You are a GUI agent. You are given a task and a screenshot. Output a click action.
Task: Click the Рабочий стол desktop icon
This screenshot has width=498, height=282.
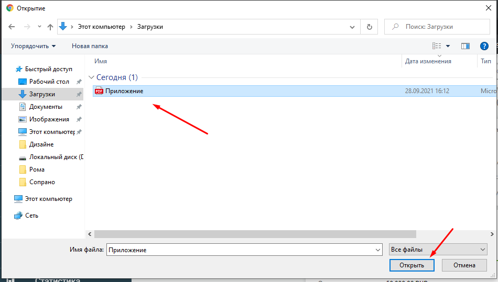tap(22, 82)
